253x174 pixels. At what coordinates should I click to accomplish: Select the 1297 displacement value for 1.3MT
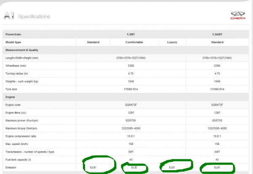(x=131, y=113)
